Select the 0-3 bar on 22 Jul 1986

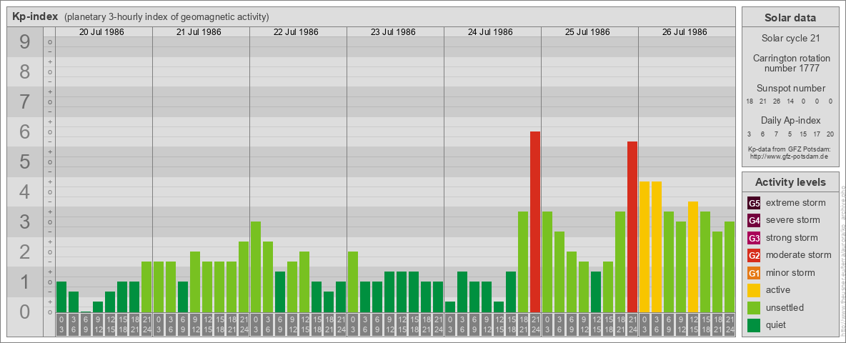[x=256, y=267]
